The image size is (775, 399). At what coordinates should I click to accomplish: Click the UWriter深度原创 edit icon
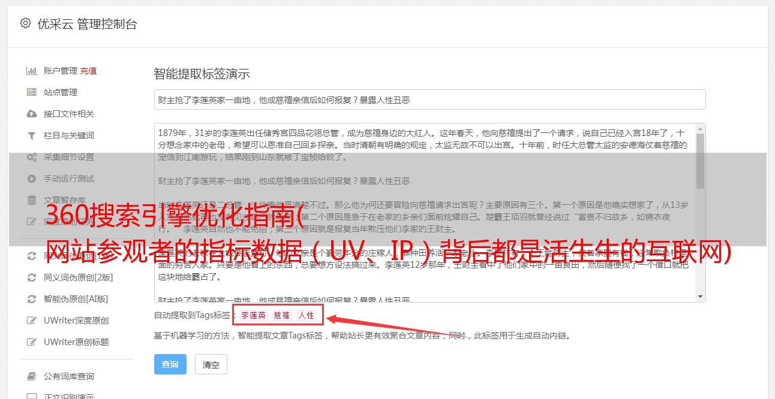(x=32, y=321)
